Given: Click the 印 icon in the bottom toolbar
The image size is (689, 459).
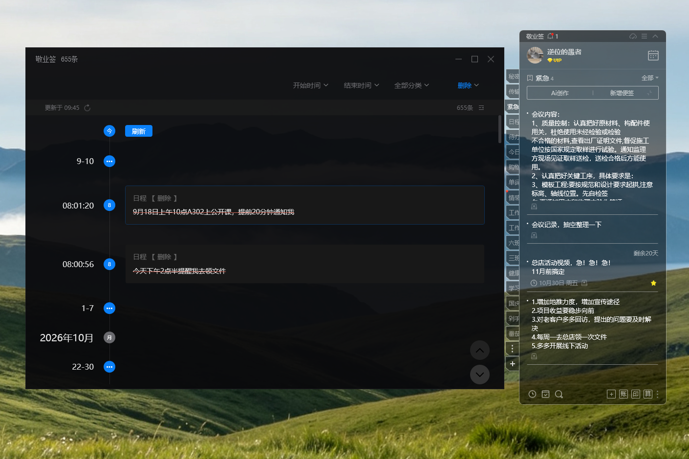Looking at the screenshot, I should (x=636, y=394).
